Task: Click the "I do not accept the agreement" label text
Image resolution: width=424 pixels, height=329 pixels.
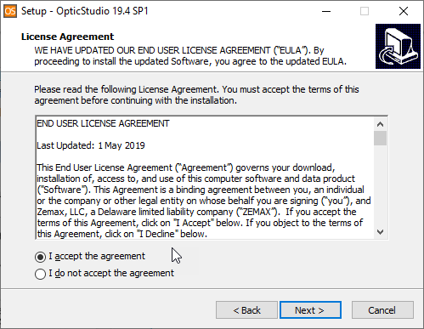Action: click(111, 273)
